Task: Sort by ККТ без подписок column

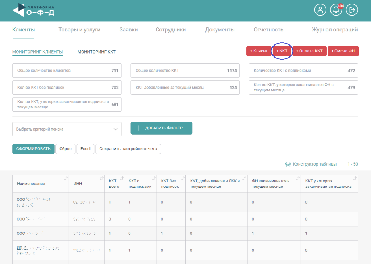Action: pyautogui.click(x=182, y=178)
